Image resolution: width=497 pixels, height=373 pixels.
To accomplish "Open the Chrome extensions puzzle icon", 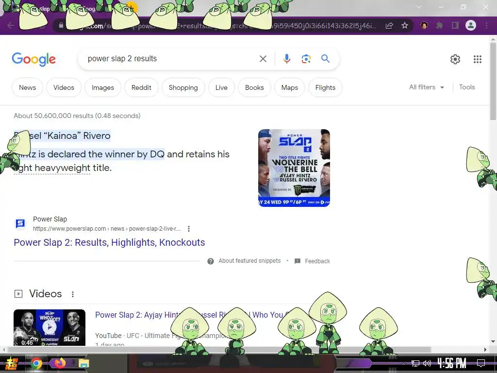I will pos(439,25).
